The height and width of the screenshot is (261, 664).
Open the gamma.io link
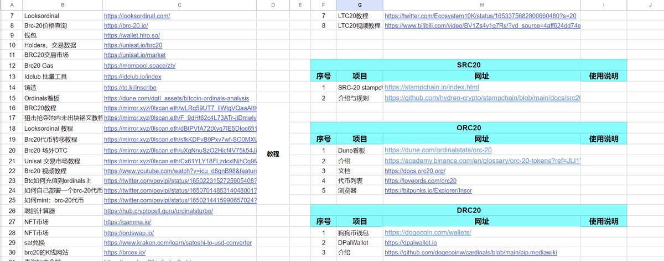coord(127,222)
